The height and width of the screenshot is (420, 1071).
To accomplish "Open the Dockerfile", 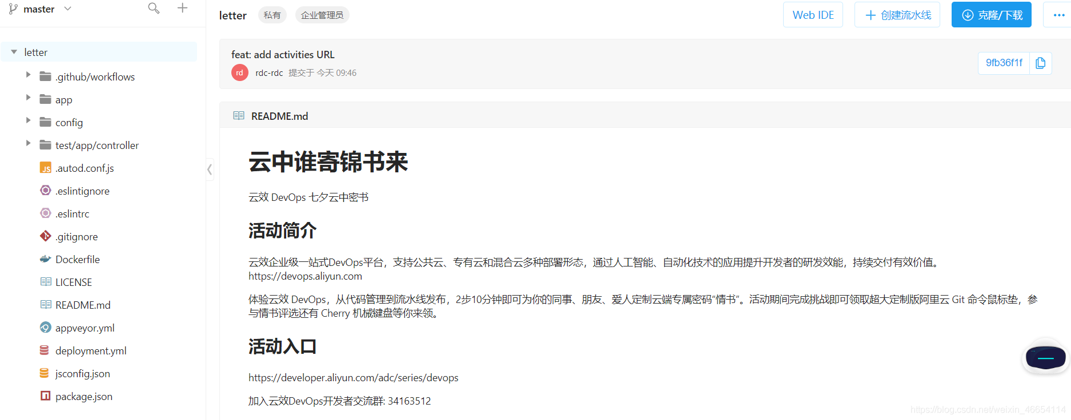I will (x=78, y=260).
